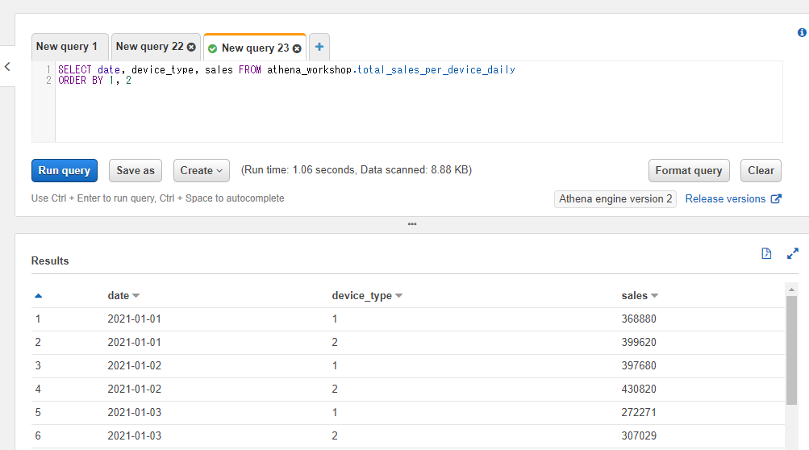Viewport: 809px width, 450px height.
Task: Open Release versions link
Action: (725, 198)
